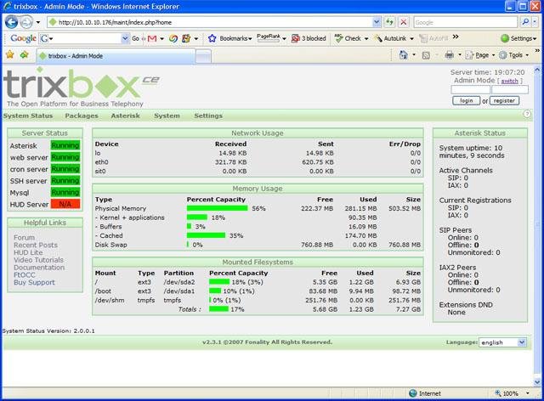Image resolution: width=544 pixels, height=401 pixels.
Task: Click the red Stop loading icon
Action: click(403, 22)
